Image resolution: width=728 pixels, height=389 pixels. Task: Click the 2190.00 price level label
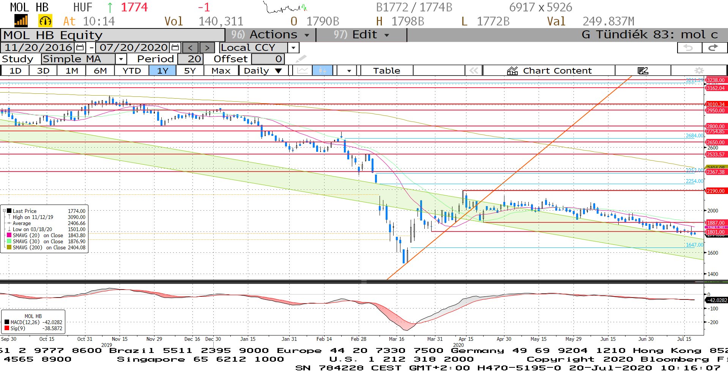click(x=715, y=191)
